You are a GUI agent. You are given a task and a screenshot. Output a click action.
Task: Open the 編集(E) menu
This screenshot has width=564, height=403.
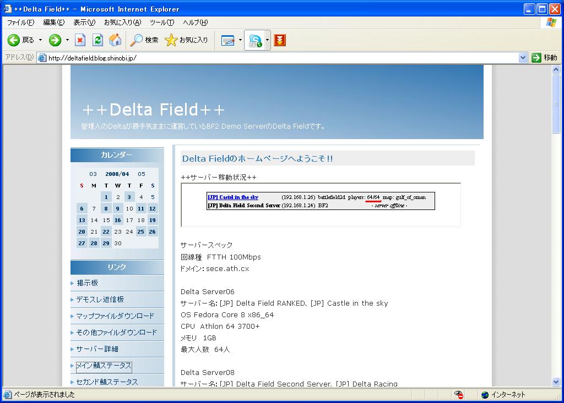54,23
